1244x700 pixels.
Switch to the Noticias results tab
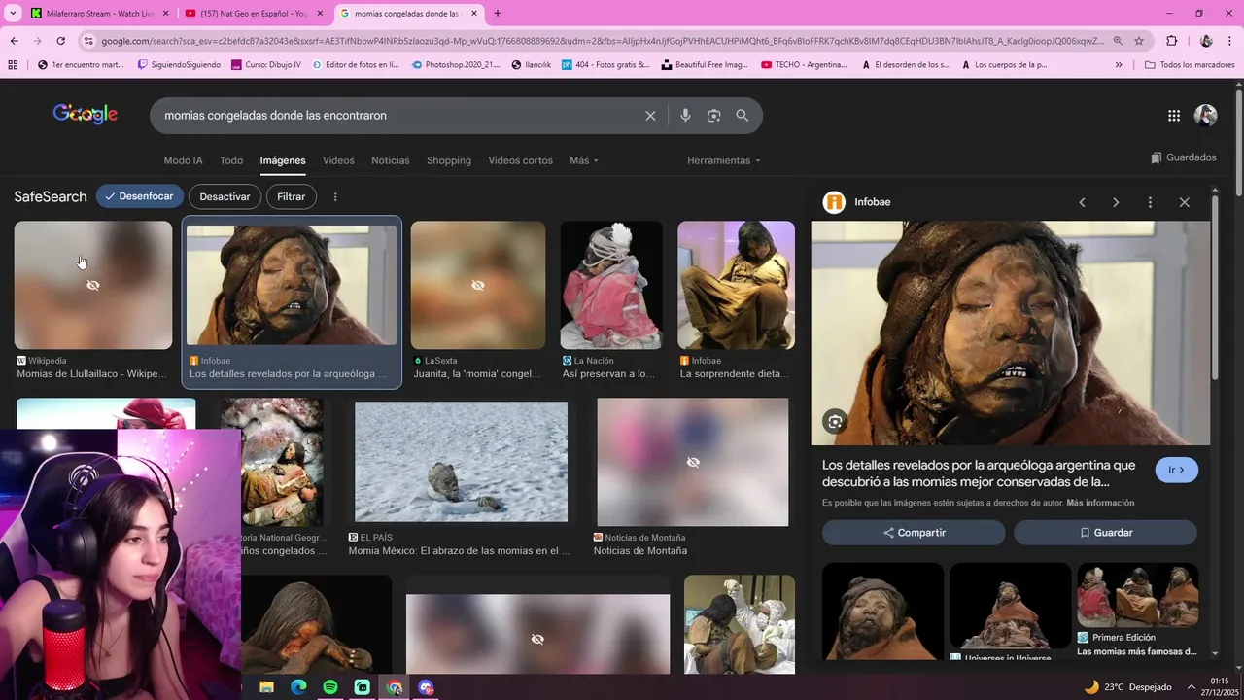click(391, 160)
